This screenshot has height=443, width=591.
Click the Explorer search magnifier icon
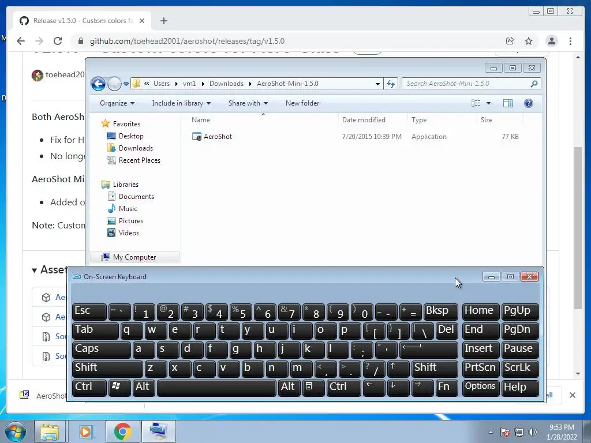[534, 84]
